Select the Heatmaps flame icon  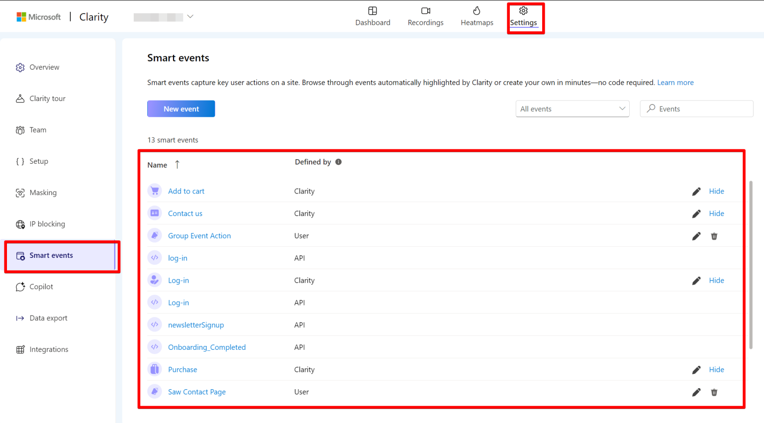pos(477,10)
